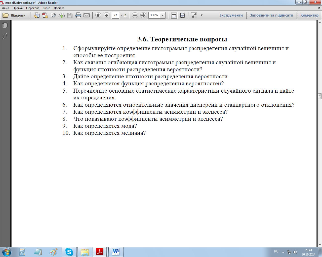Open the Правка menu

[x=18, y=8]
